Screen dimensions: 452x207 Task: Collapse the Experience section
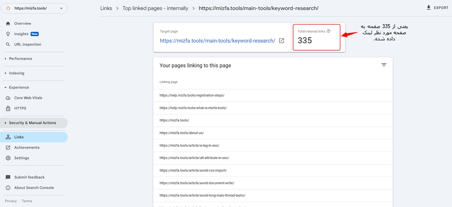[x=18, y=87]
